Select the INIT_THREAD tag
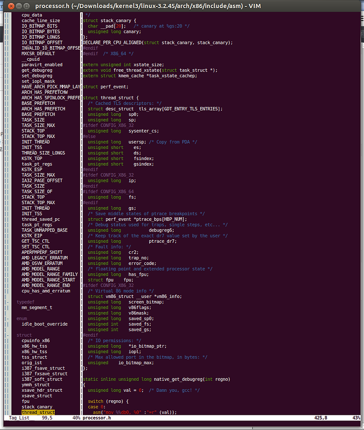Viewport: 364px width, 430px height. point(35,142)
